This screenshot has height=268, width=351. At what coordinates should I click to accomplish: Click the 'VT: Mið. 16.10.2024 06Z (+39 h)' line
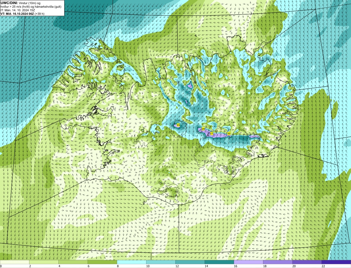pos(22,13)
